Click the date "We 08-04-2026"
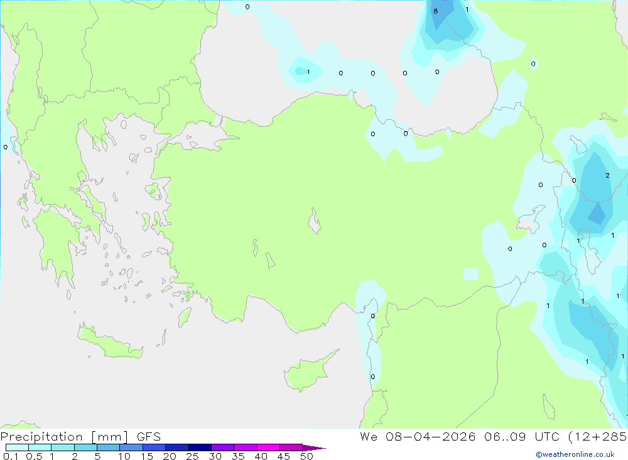 tap(418, 437)
